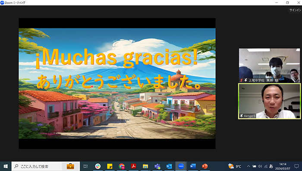Screen dimensions: 302x171
Task: Open the notification center icon
Action: coord(297,166)
